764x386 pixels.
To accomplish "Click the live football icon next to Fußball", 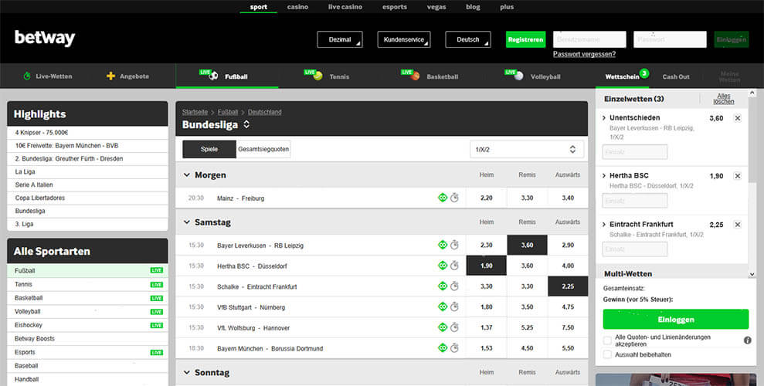I will coord(209,74).
